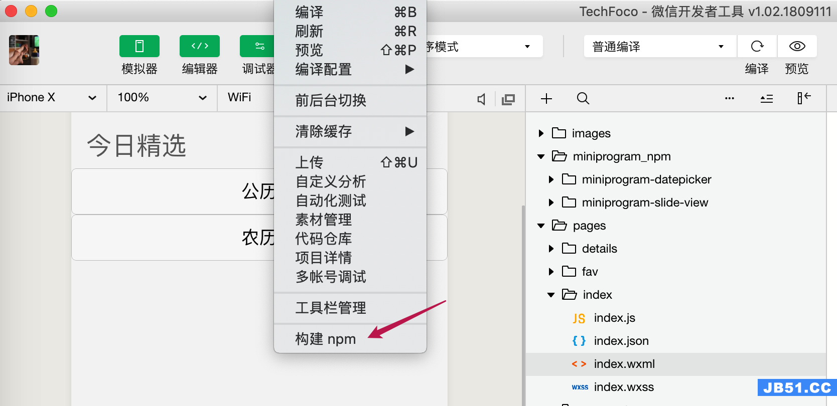Select 项目详情 menu item

click(x=350, y=258)
